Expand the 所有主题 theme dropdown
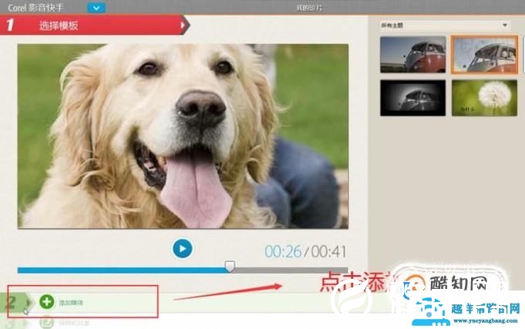 [445, 25]
